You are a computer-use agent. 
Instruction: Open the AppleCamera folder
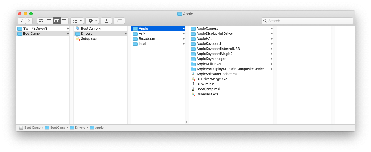coord(231,29)
